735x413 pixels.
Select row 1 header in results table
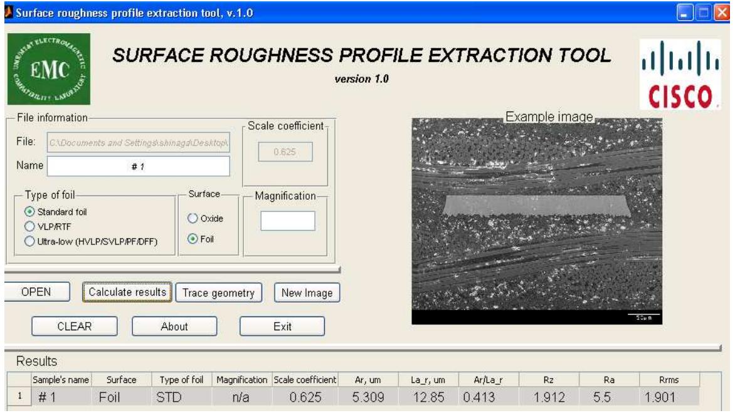(x=19, y=396)
